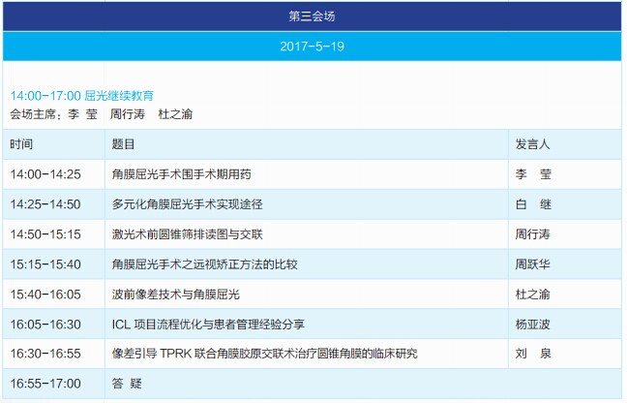Select the 14:25-14:50 time cell

coord(45,204)
